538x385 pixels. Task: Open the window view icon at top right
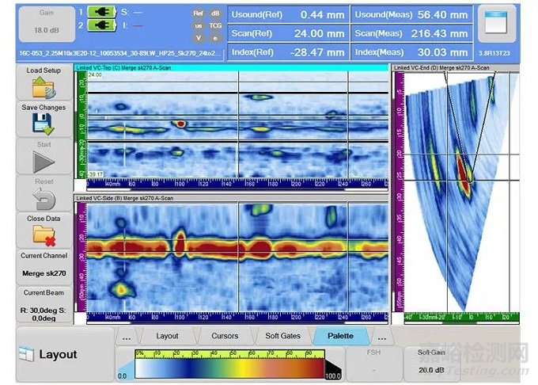(496, 22)
